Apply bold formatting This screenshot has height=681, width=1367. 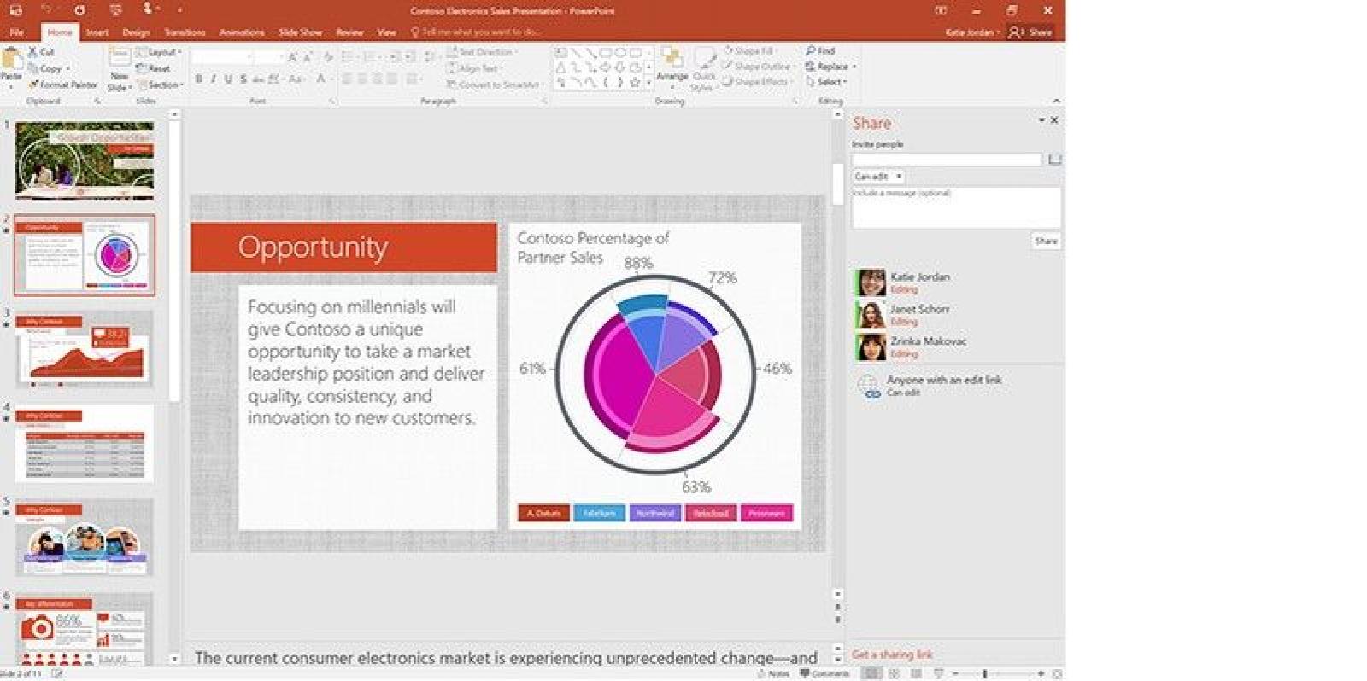198,79
